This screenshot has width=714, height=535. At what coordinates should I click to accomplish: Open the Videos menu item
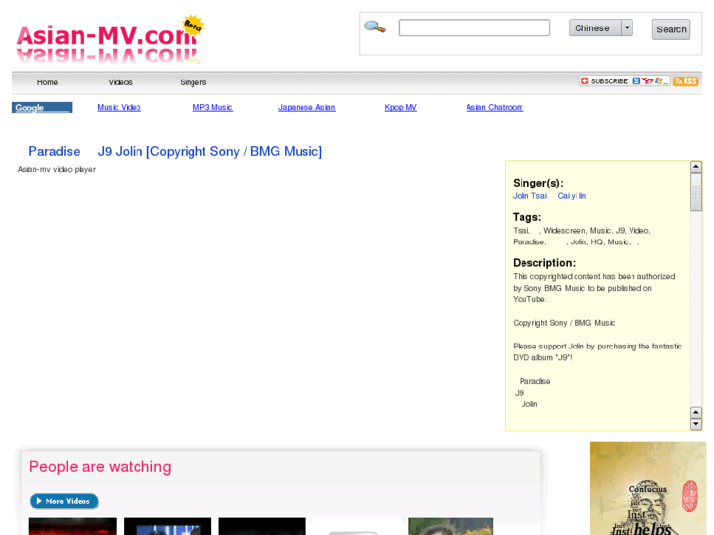coord(120,82)
